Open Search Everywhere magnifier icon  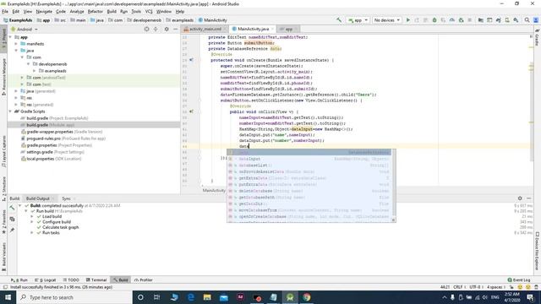click(x=527, y=20)
